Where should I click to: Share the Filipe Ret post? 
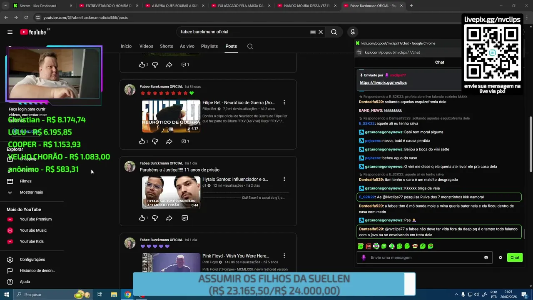(x=169, y=141)
